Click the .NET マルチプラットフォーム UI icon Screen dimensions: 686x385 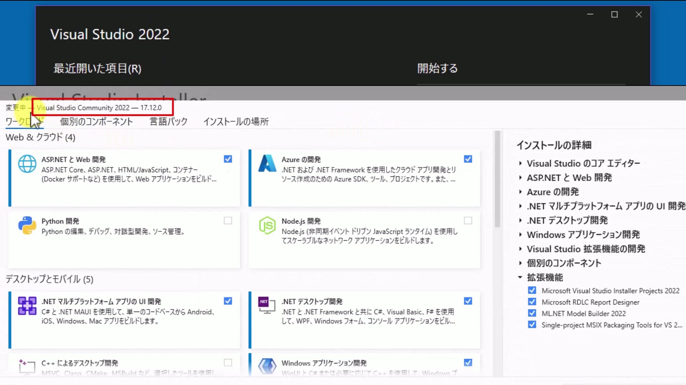27,306
